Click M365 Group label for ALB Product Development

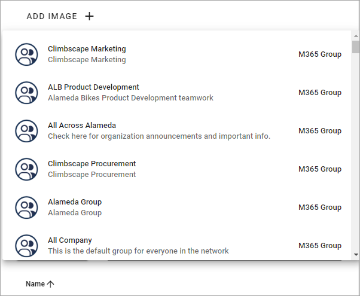[320, 93]
